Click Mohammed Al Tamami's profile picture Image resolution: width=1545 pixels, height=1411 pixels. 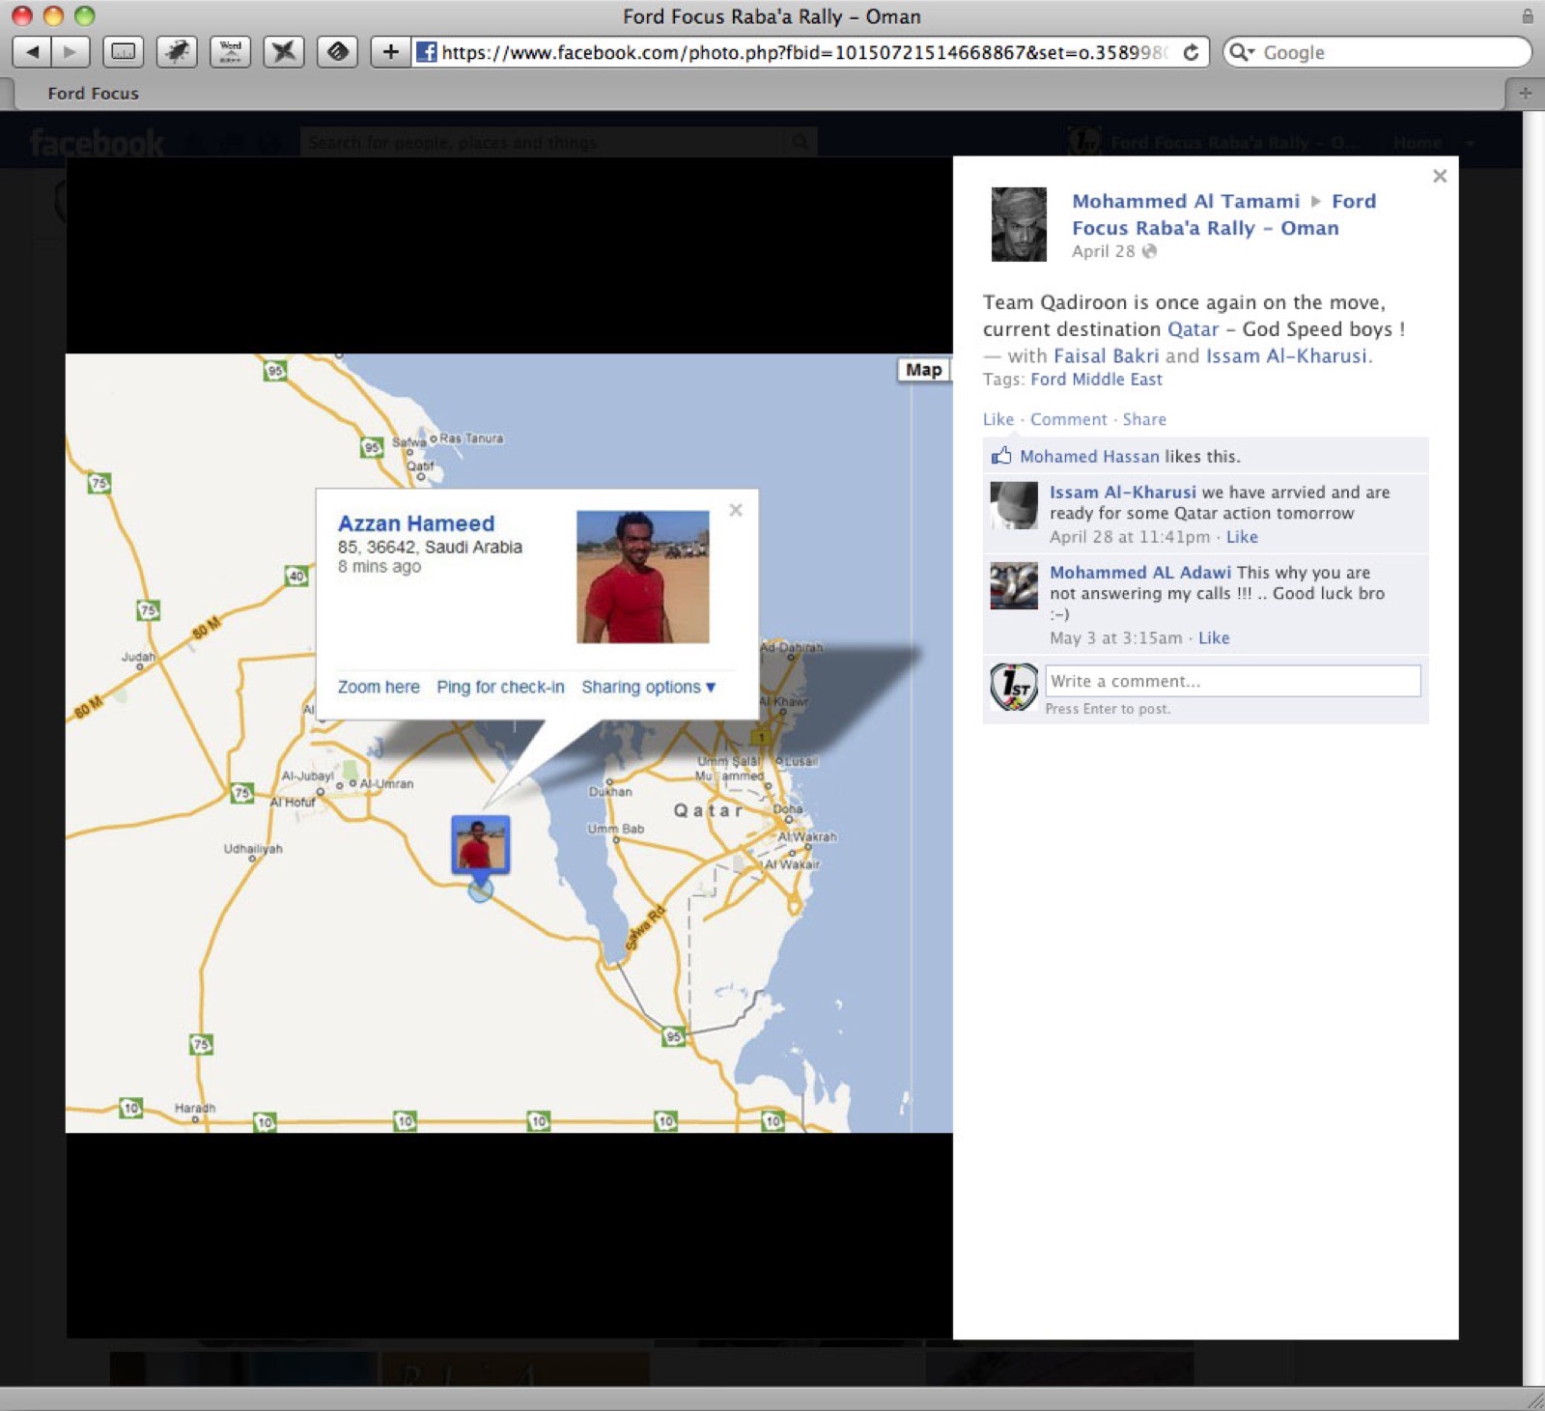coord(1019,224)
